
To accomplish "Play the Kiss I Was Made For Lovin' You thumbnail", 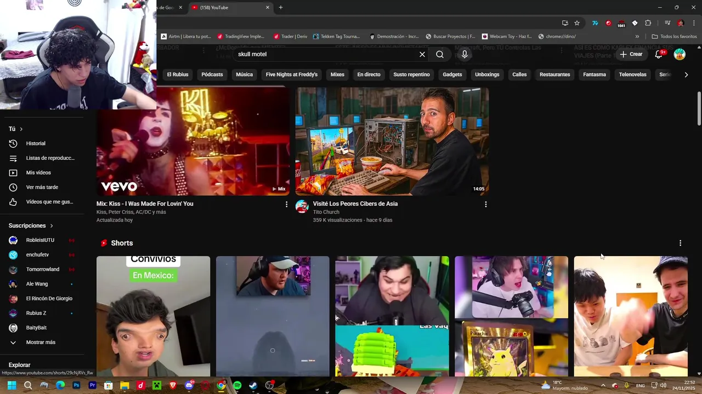I will (193, 141).
